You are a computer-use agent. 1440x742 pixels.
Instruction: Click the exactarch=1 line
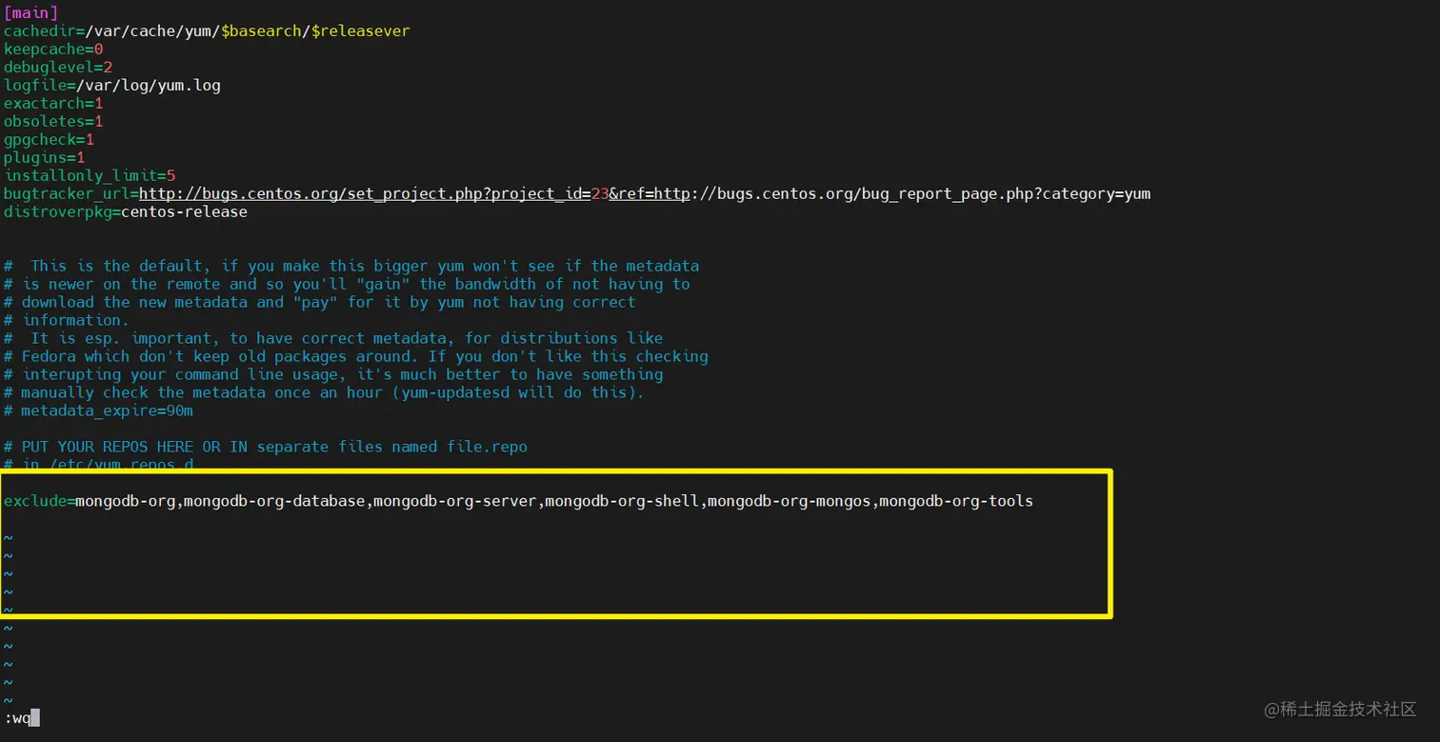click(53, 104)
